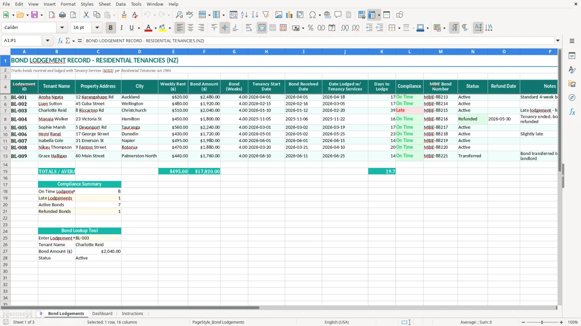
Task: Open Conditional Formatting dropdown arrow
Action: click(444, 28)
